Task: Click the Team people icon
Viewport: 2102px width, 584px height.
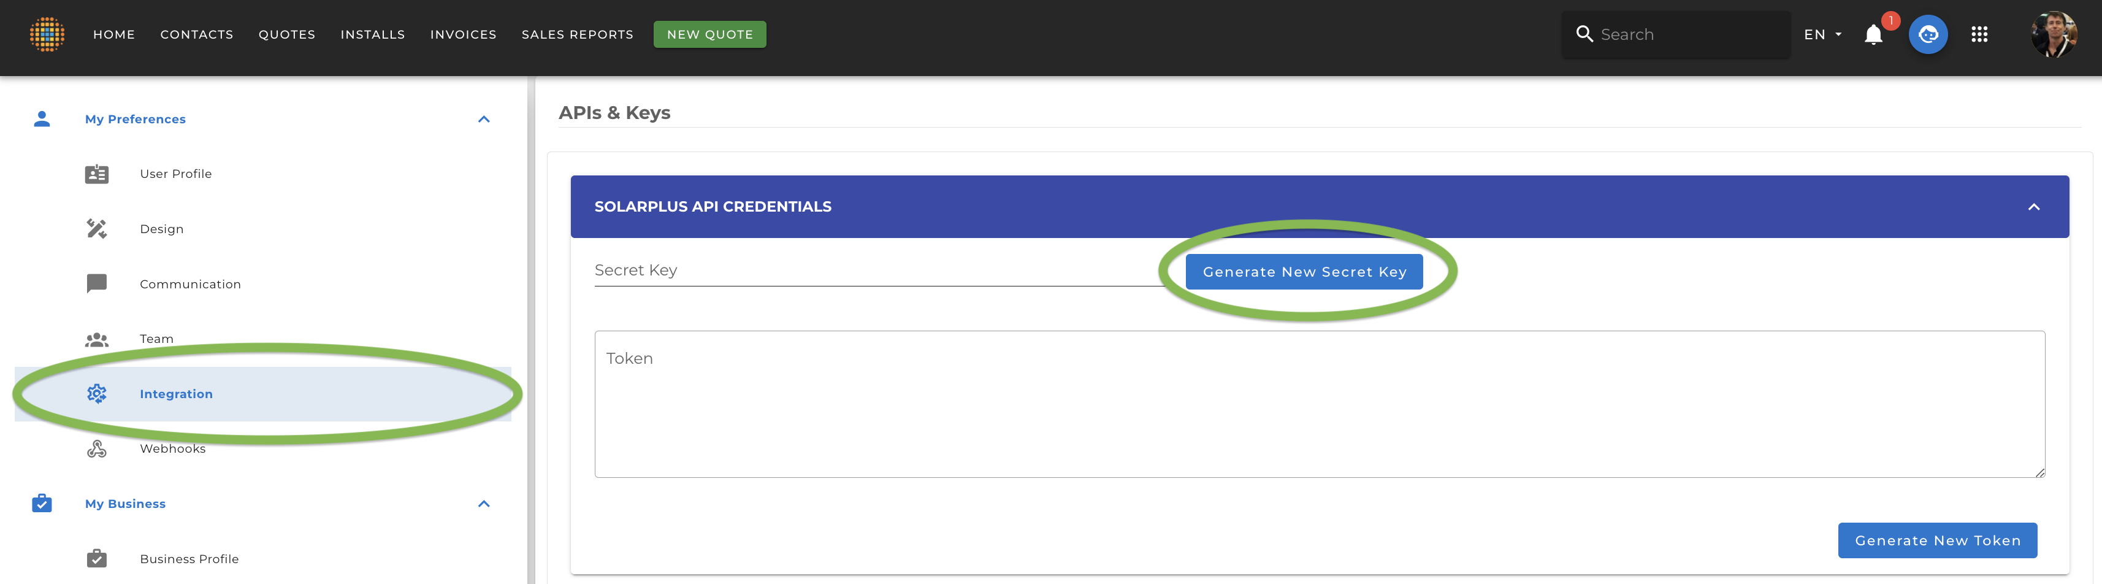Action: (x=96, y=339)
